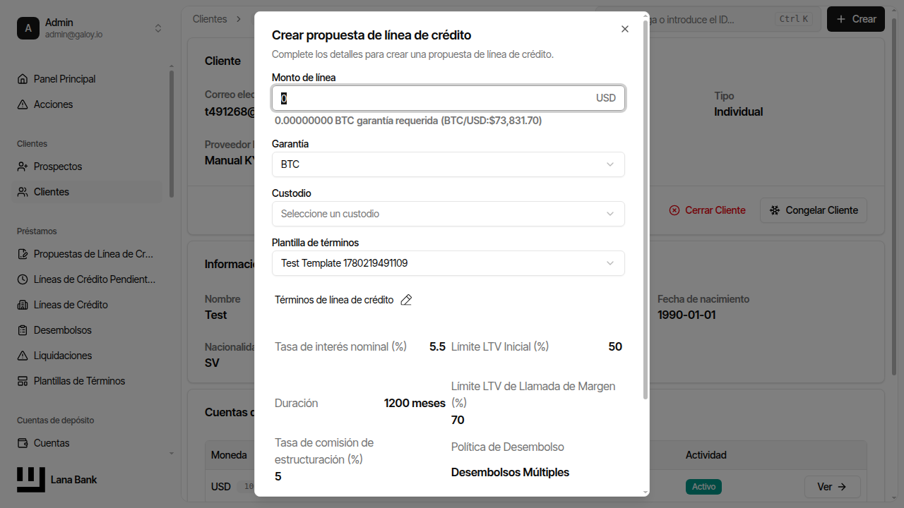Click the dialog vertical scrollbar

click(x=646, y=210)
